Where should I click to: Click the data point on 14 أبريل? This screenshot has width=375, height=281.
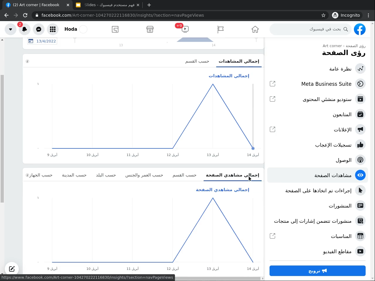(x=253, y=148)
